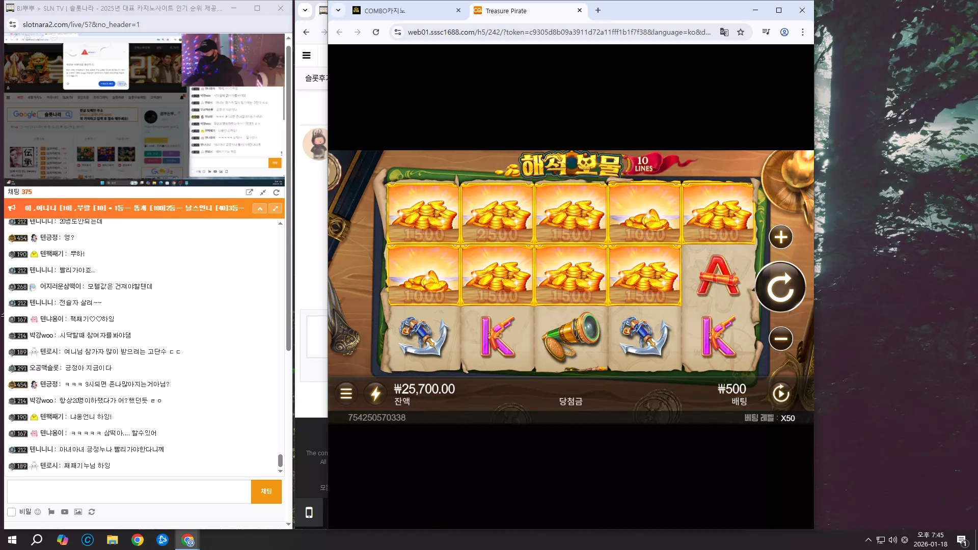The height and width of the screenshot is (550, 978).
Task: Open a new tab in the game window
Action: 598,10
